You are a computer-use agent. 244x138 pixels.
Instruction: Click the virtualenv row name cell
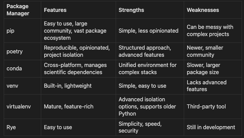pos(22,106)
